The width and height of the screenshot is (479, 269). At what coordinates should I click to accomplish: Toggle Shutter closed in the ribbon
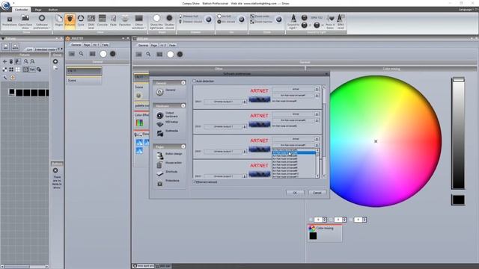pyautogui.click(x=169, y=22)
